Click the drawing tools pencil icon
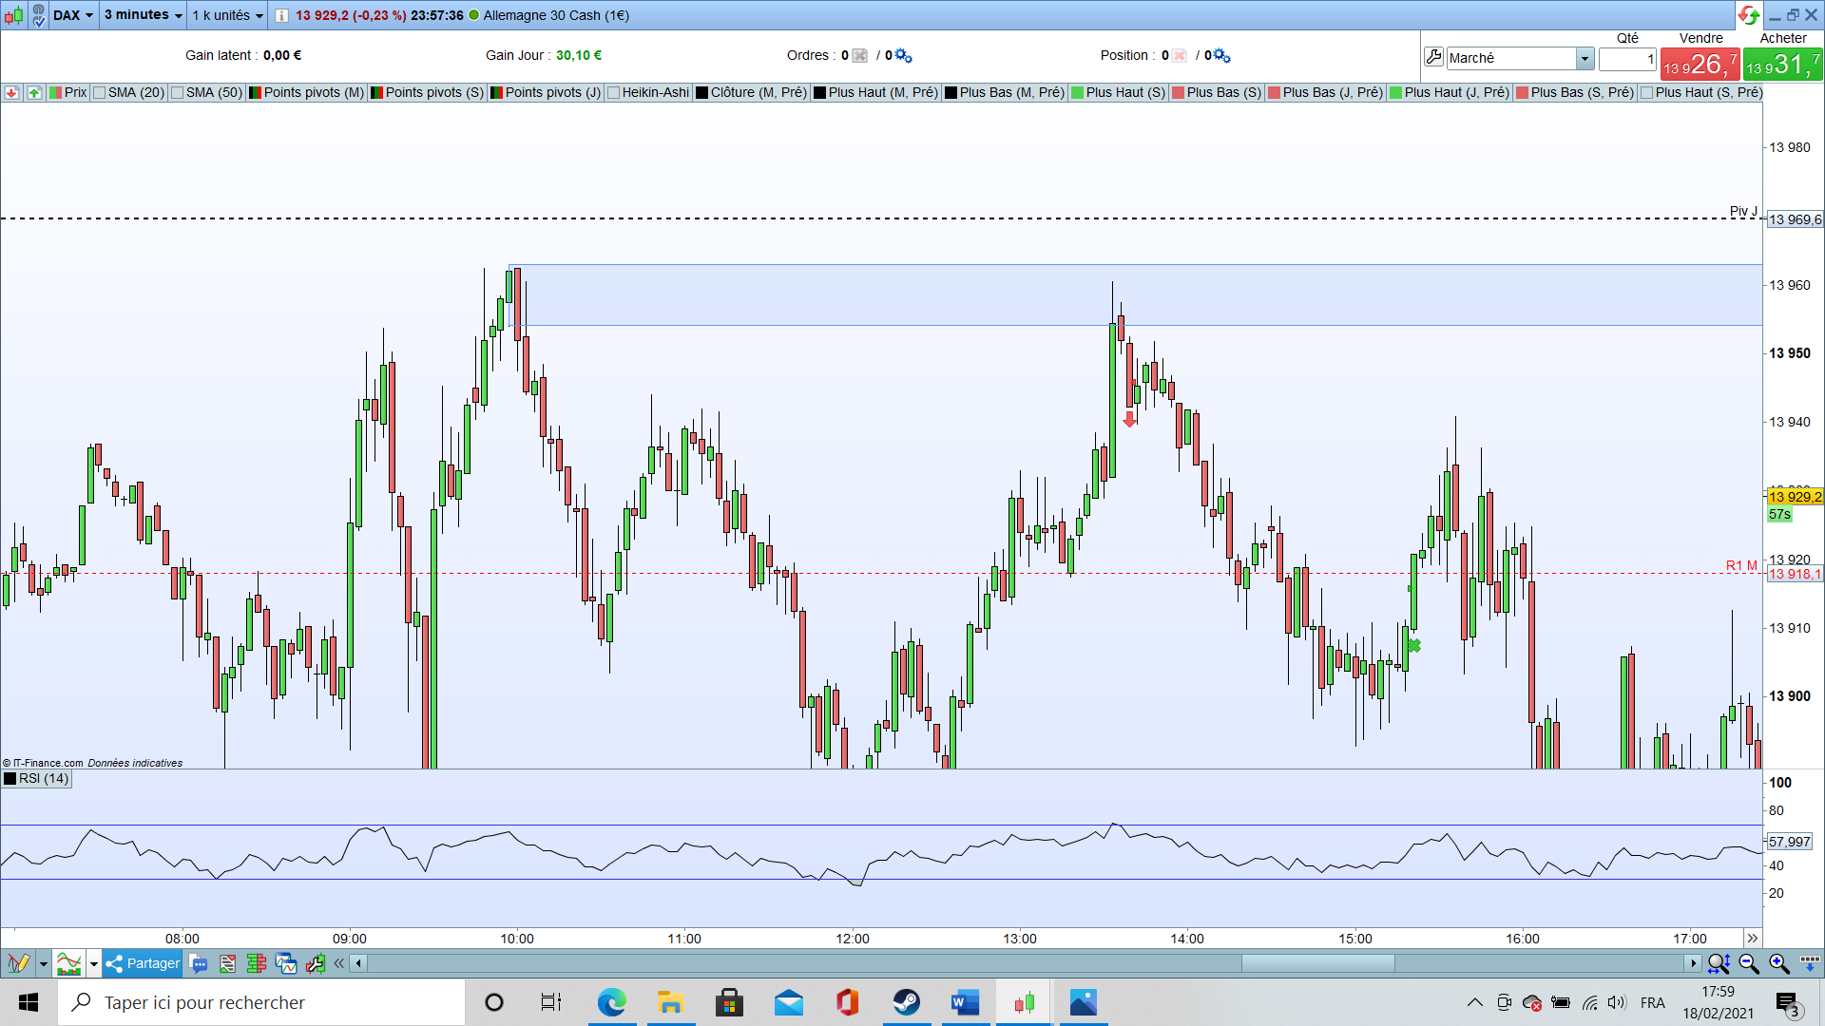 [18, 963]
